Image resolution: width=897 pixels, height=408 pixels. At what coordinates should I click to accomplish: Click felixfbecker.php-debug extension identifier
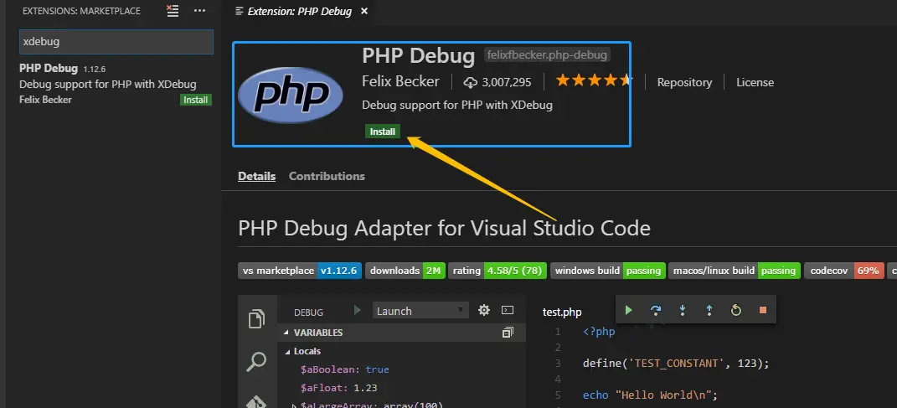(548, 55)
